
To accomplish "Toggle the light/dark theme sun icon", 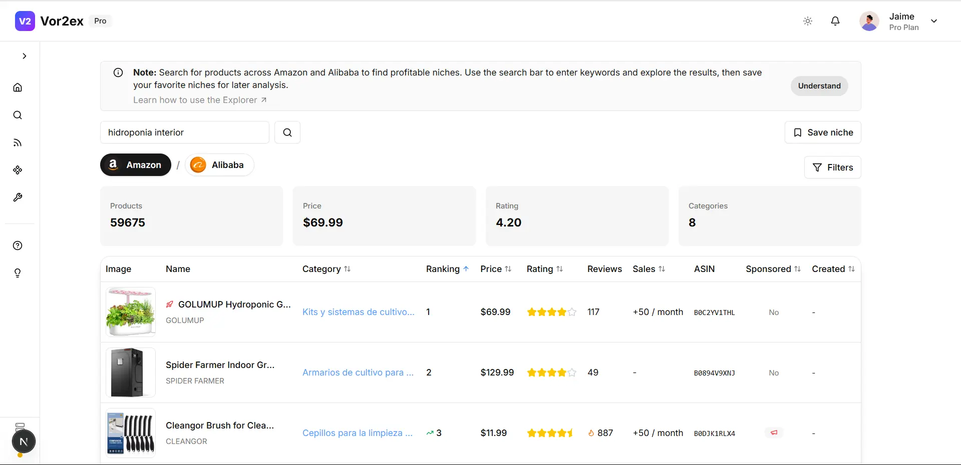I will pos(808,21).
